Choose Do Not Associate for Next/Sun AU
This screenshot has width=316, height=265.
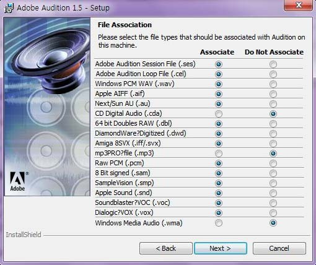coord(273,104)
